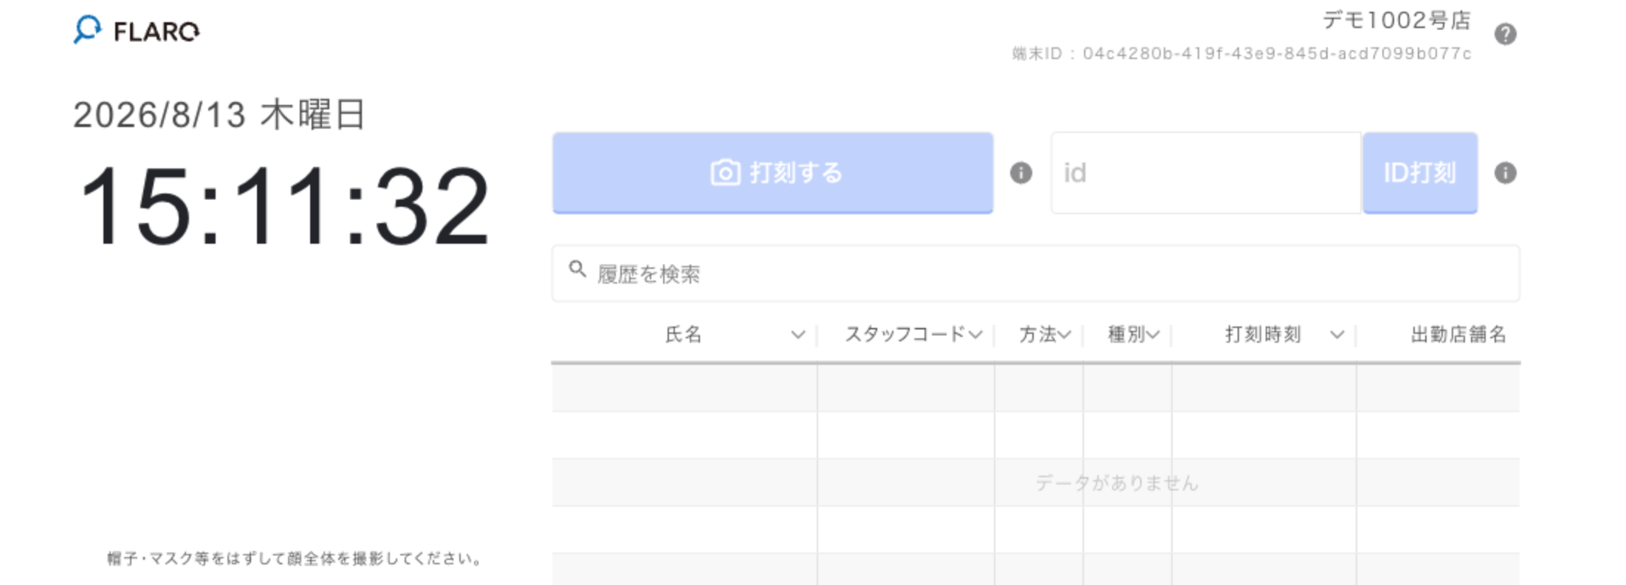This screenshot has height=585, width=1626.
Task: Open the スタッフコード column dropdown chevron
Action: (x=975, y=335)
